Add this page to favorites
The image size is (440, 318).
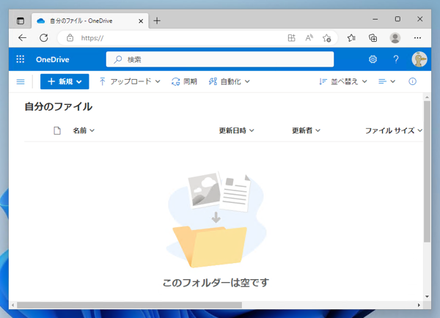(326, 38)
